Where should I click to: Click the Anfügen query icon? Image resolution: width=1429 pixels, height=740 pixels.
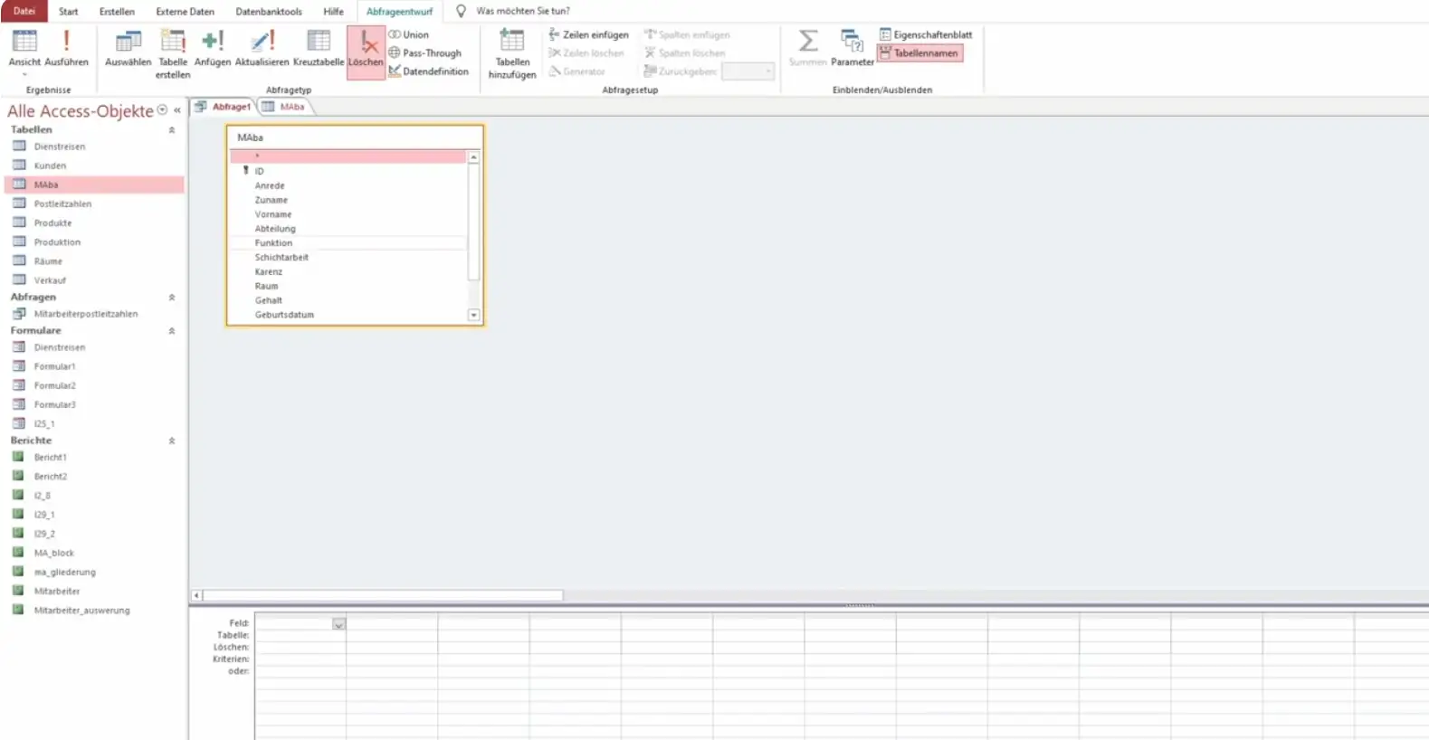coord(213,49)
